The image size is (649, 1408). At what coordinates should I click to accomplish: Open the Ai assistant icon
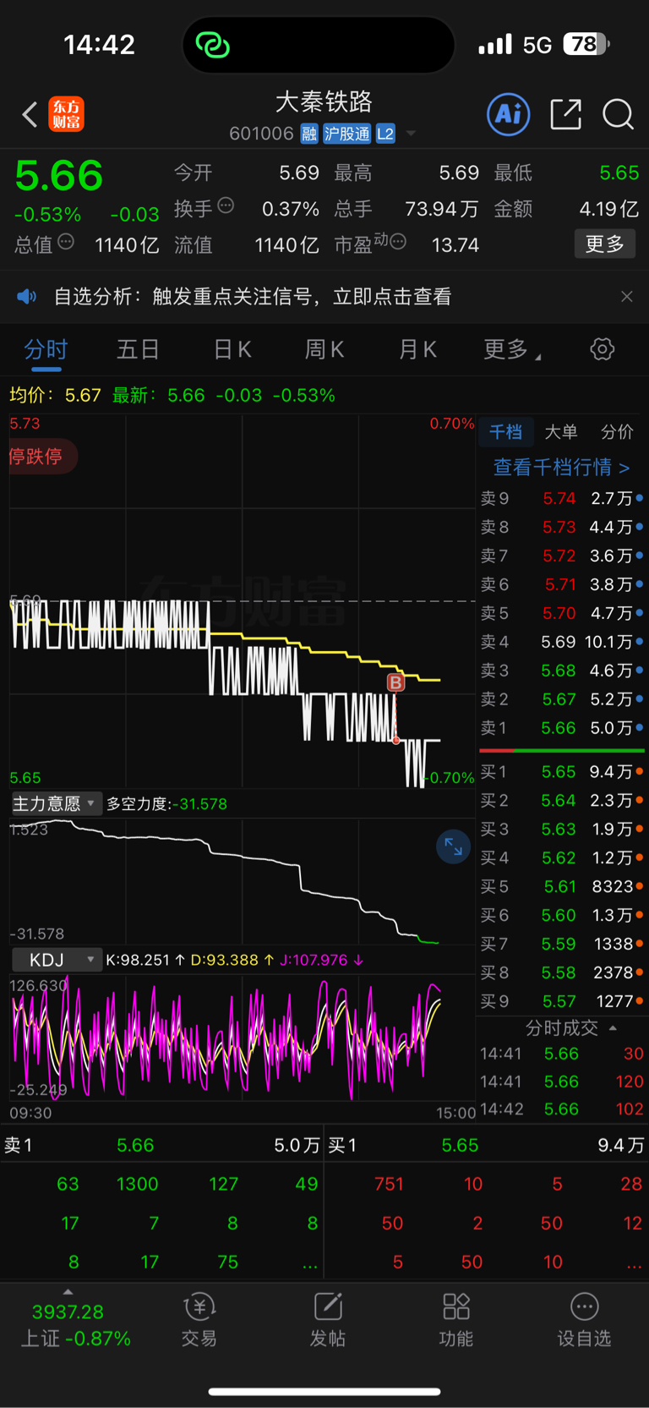(509, 113)
